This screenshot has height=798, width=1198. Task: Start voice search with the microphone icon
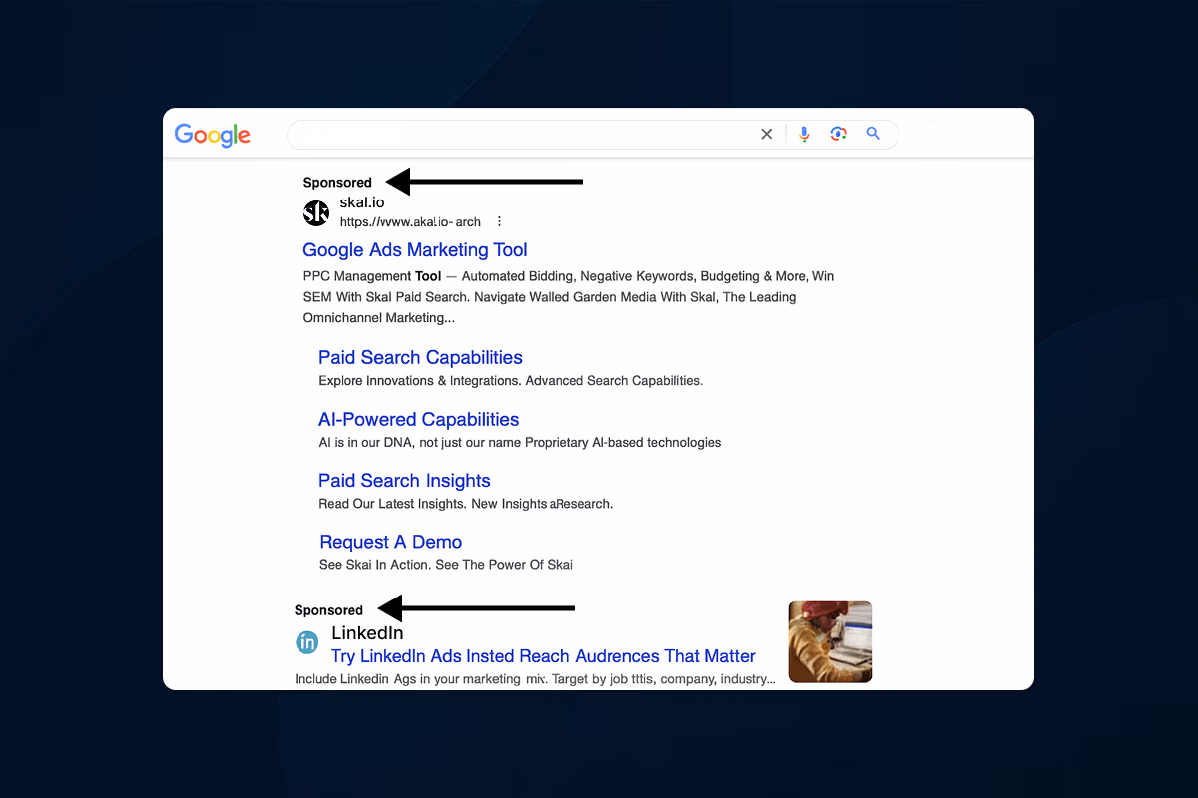point(805,134)
